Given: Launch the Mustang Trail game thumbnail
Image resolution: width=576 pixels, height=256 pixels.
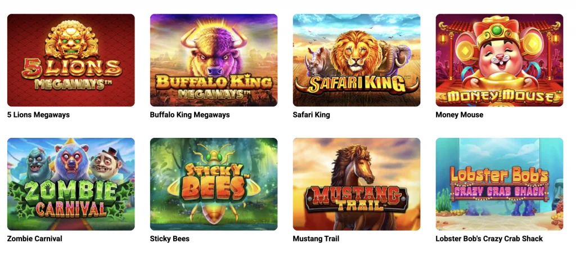Looking at the screenshot, I should [356, 184].
